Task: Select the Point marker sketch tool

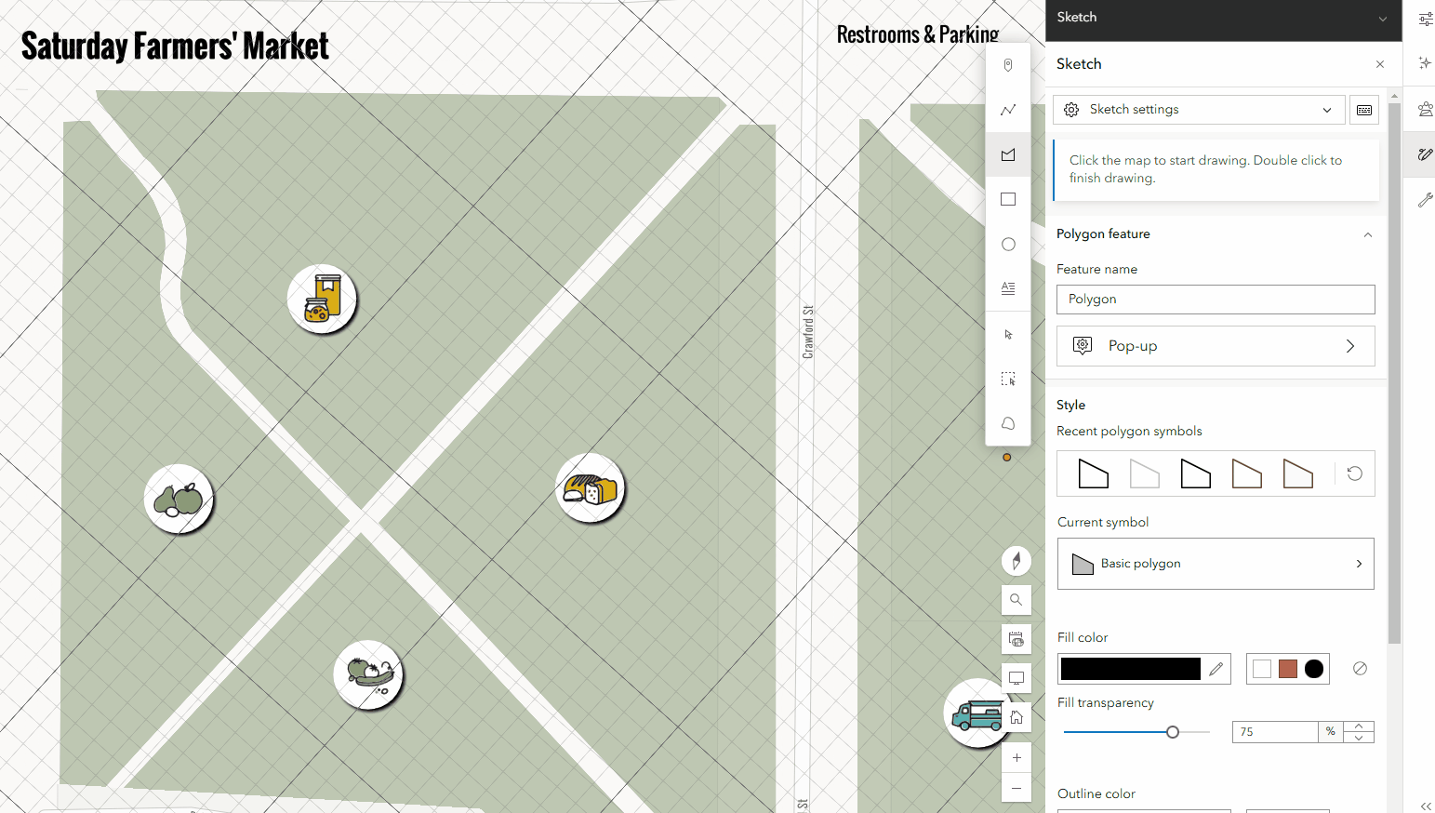Action: click(x=1008, y=65)
